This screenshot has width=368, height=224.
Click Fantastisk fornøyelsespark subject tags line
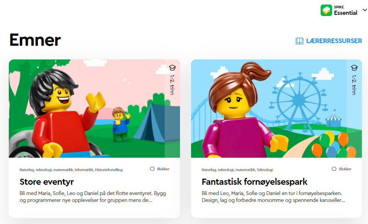click(x=237, y=170)
